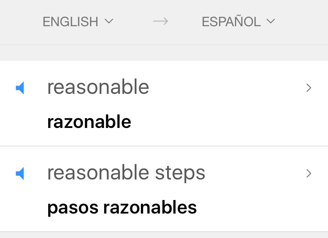Image resolution: width=328 pixels, height=238 pixels.
Task: Click the down chevron beside ENGLISH
Action: coord(109,21)
